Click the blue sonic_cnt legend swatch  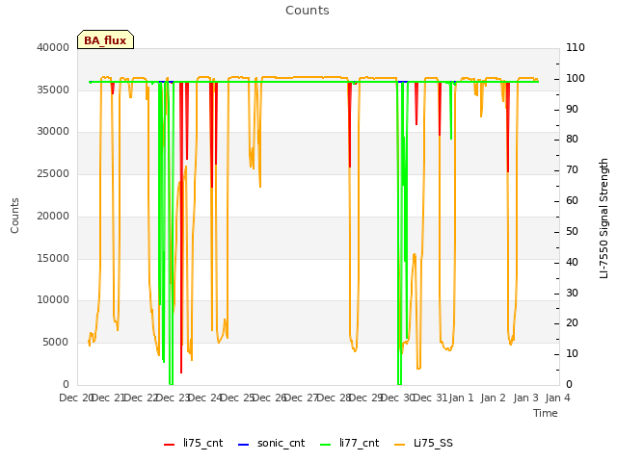coord(244,445)
